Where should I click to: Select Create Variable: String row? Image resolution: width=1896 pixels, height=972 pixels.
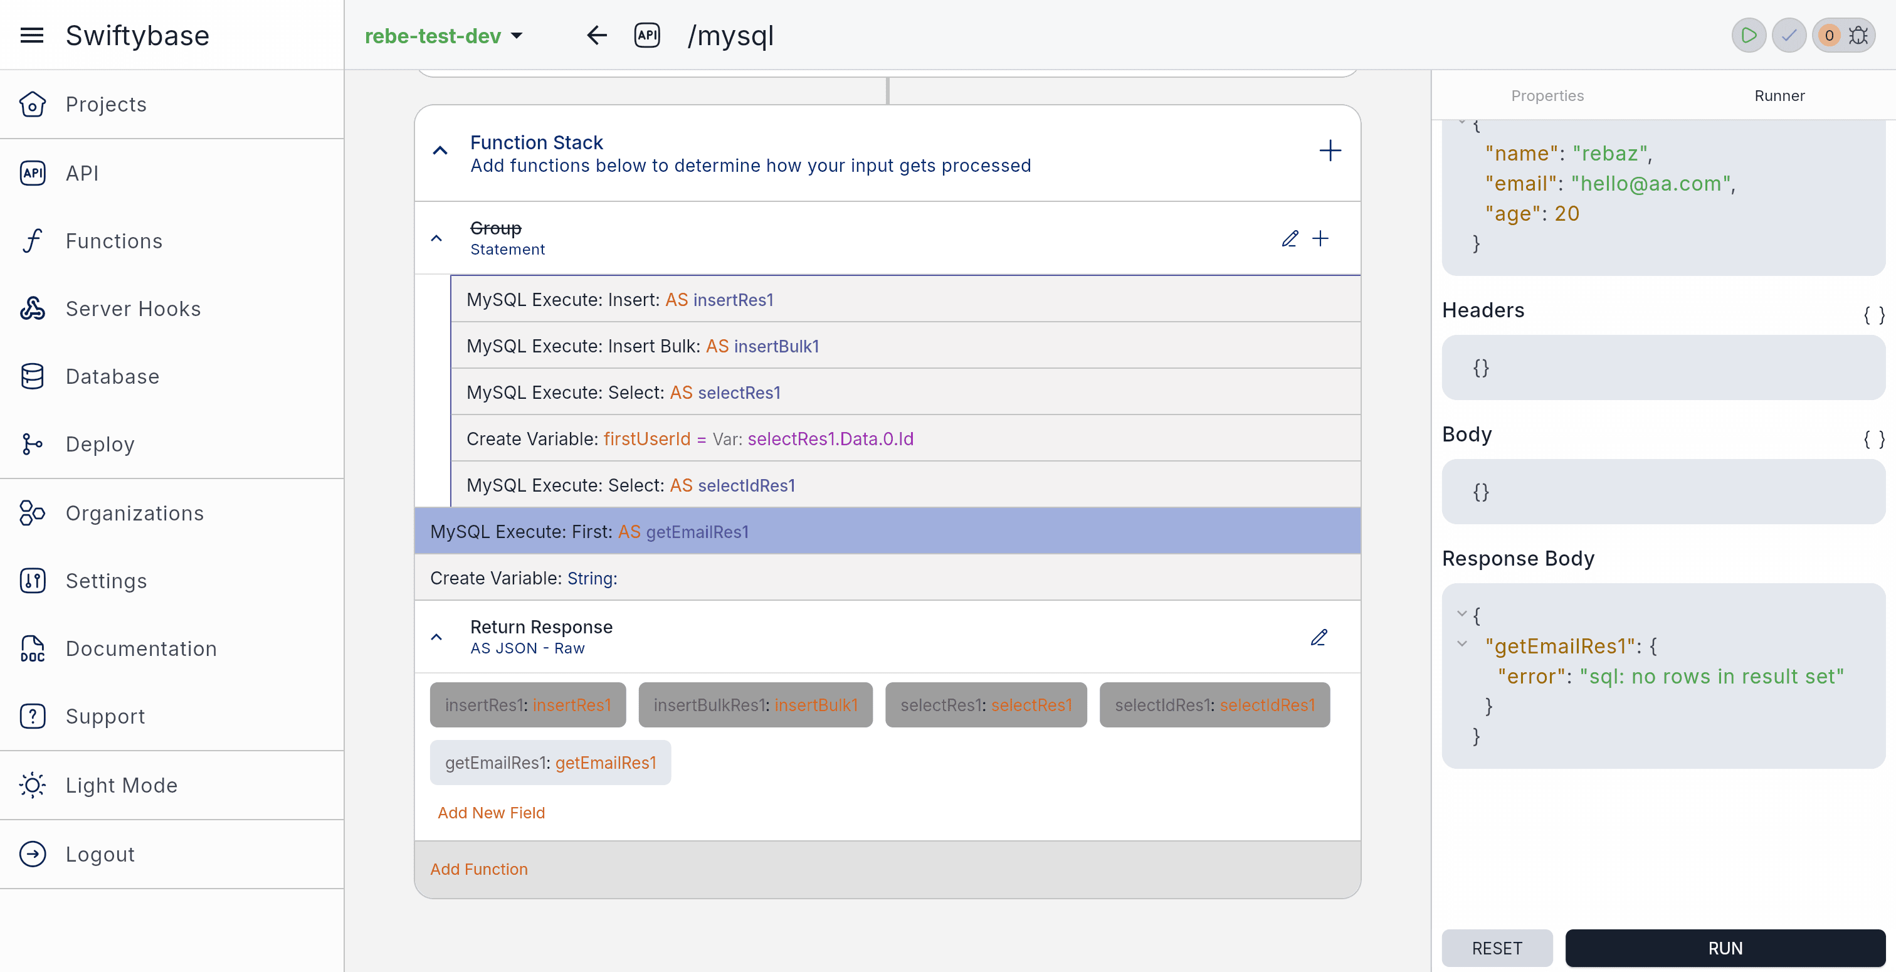[887, 578]
